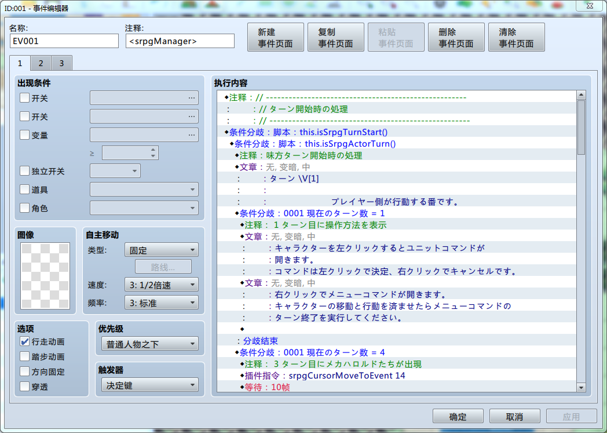Select the line ターン終了を実行してください。
This screenshot has height=433, width=607.
click(x=397, y=318)
